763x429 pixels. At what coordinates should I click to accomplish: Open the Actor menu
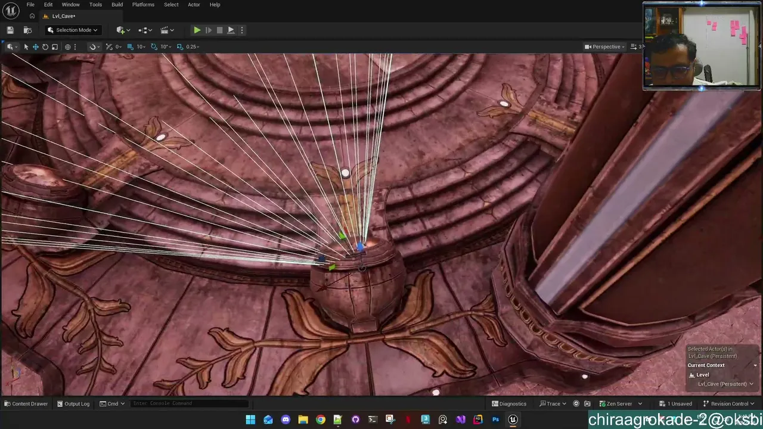(194, 5)
